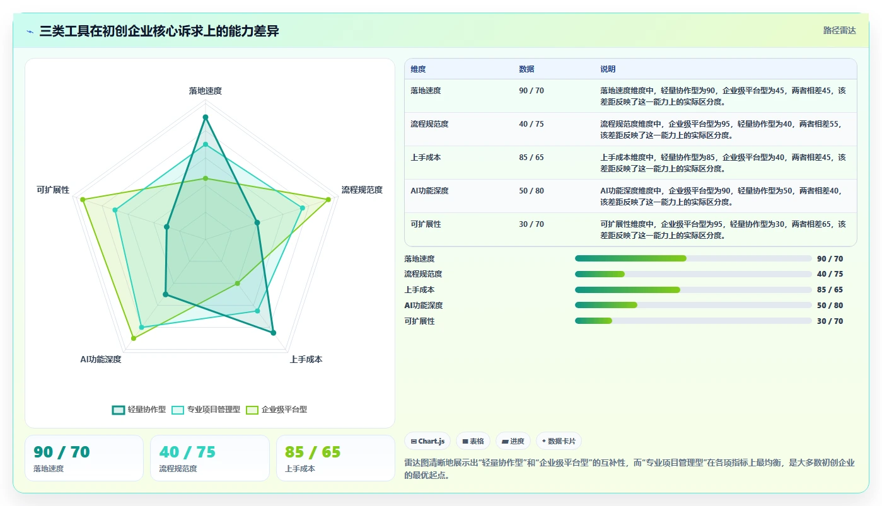Image resolution: width=882 pixels, height=506 pixels.
Task: Click the 可扩展性 table row name
Action: [426, 224]
